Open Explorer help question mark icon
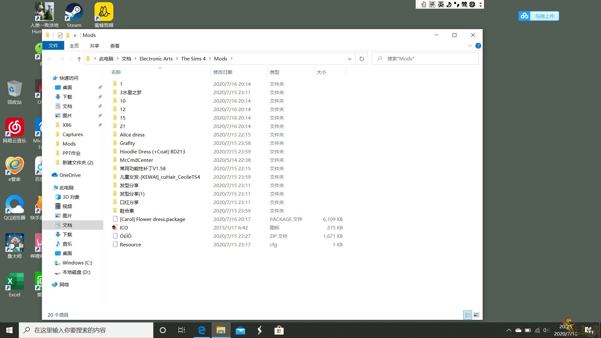601x338 pixels. 478,46
